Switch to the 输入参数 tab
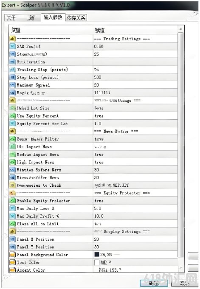200x289 pixels. click(x=53, y=17)
